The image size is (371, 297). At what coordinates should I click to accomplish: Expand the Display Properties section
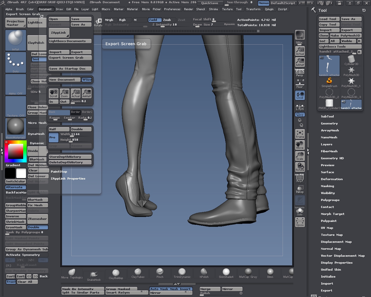point(337,262)
